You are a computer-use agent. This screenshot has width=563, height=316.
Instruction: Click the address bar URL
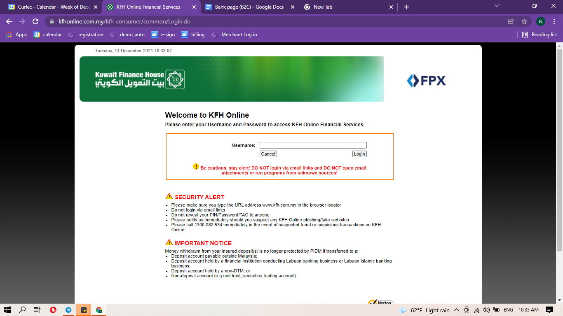click(x=124, y=21)
